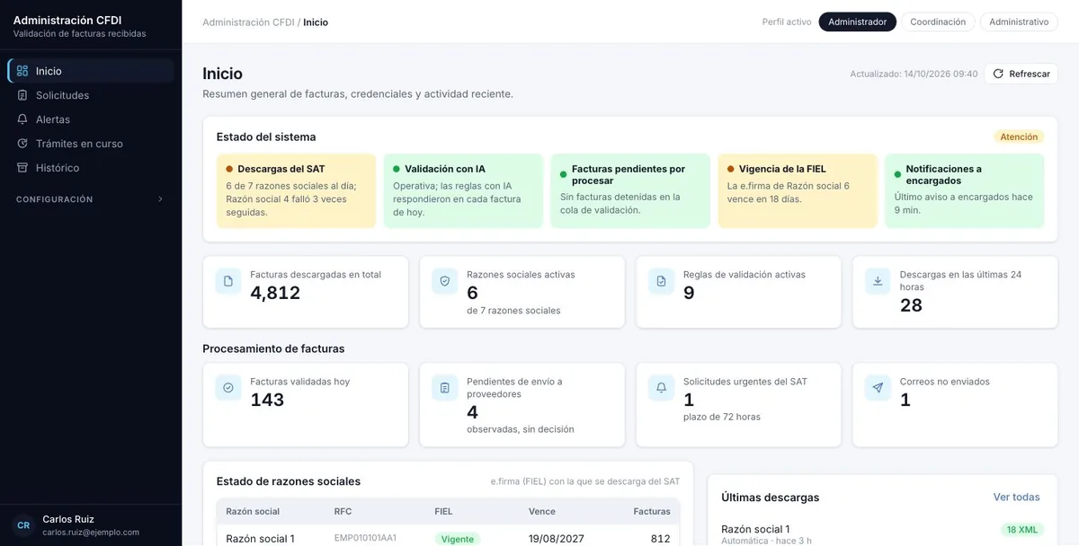Click the Reglas de validación activas icon
This screenshot has height=546, width=1079.
[662, 281]
